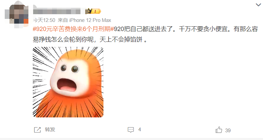Click the 来自 iPhone 12 Pro Max source
This screenshot has height=140, width=263.
point(85,20)
